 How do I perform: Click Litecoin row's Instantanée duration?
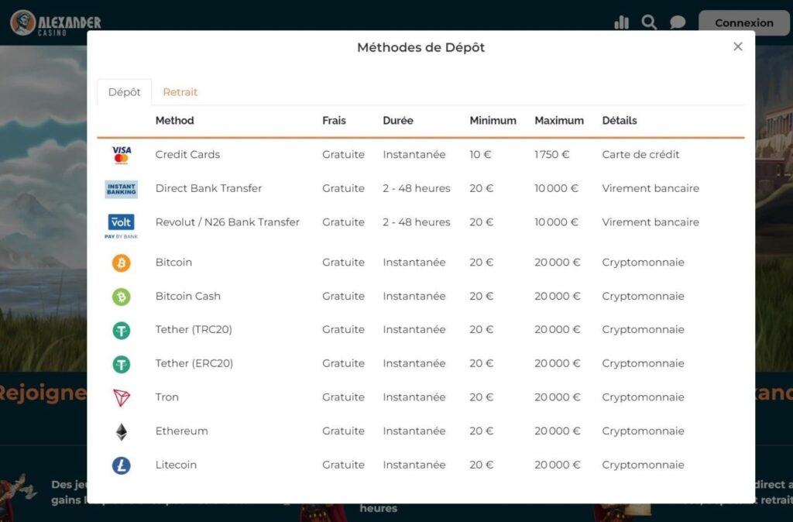414,465
